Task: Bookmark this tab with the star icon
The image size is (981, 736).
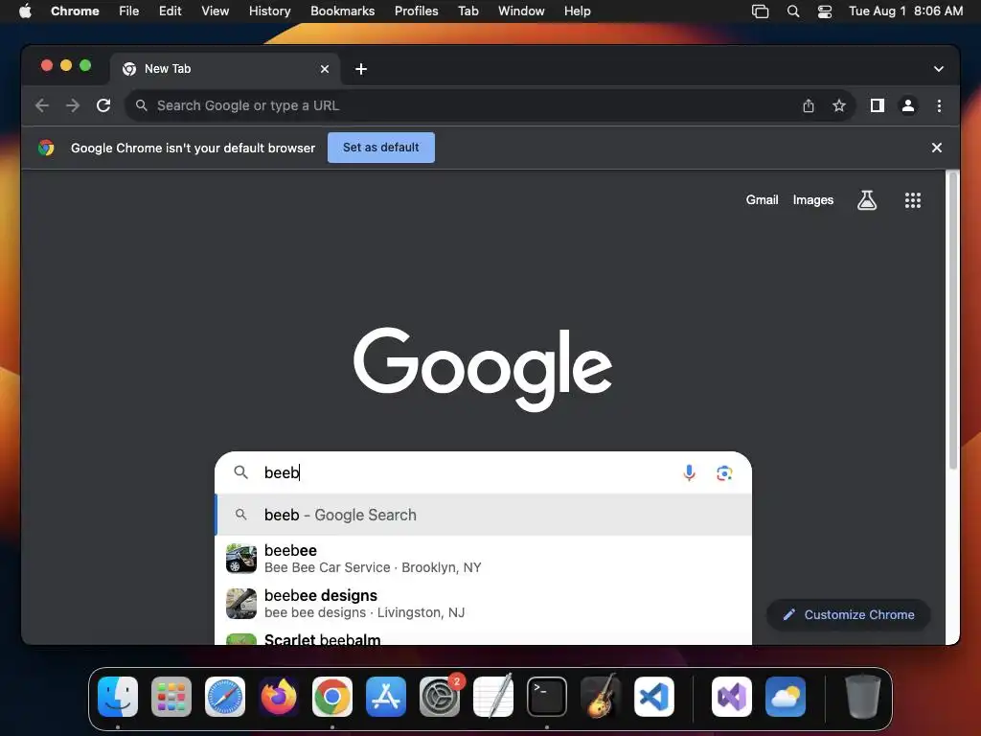Action: (x=839, y=105)
